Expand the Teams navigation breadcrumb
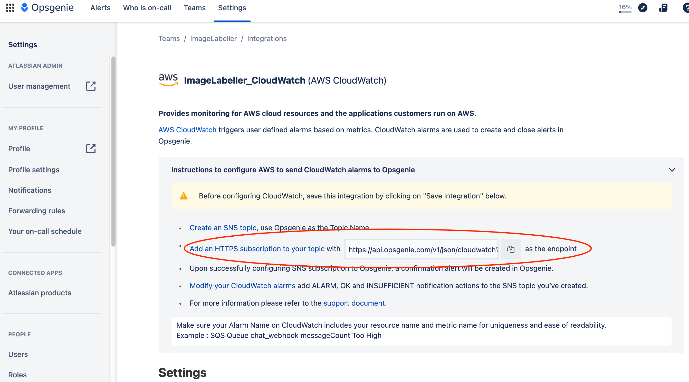The width and height of the screenshot is (689, 382). tap(169, 38)
